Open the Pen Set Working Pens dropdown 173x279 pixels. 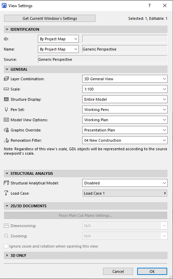click(x=125, y=110)
